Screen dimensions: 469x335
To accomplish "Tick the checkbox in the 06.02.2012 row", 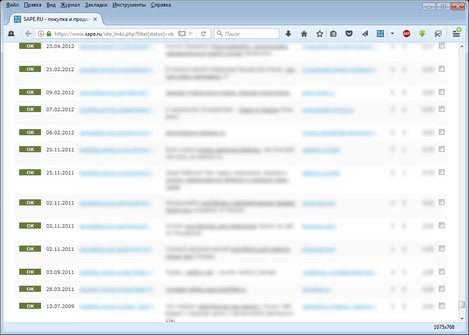I will (x=442, y=132).
